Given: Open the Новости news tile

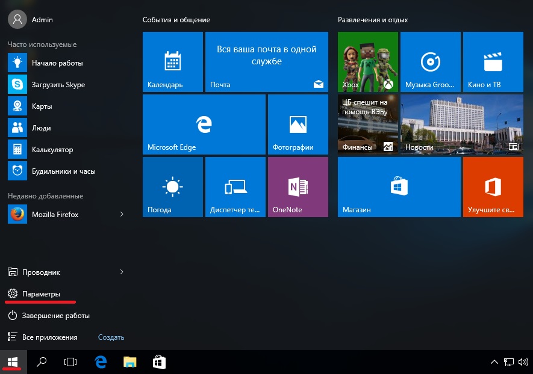Looking at the screenshot, I should point(461,124).
